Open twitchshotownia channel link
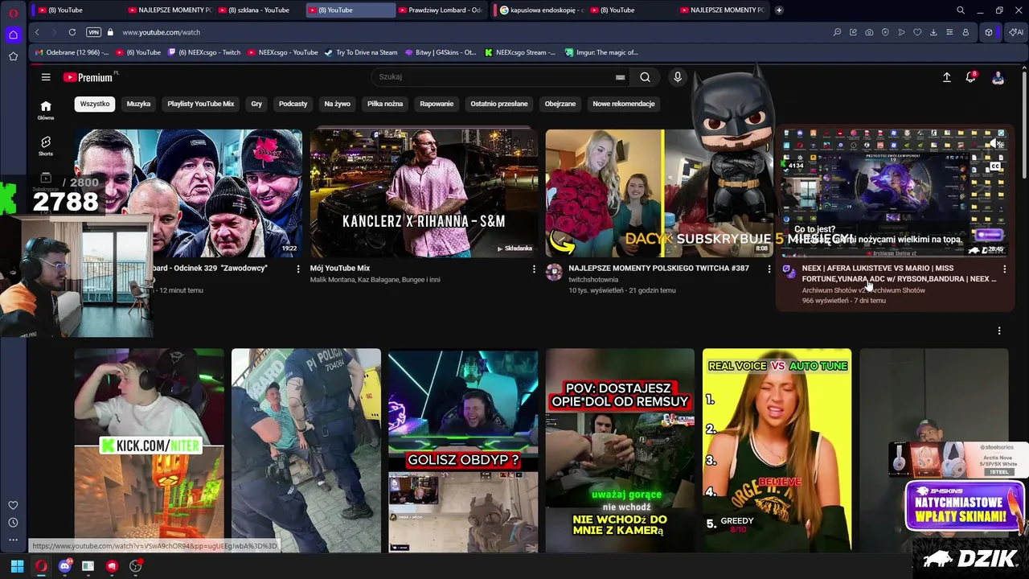The width and height of the screenshot is (1029, 579). pyautogui.click(x=594, y=280)
